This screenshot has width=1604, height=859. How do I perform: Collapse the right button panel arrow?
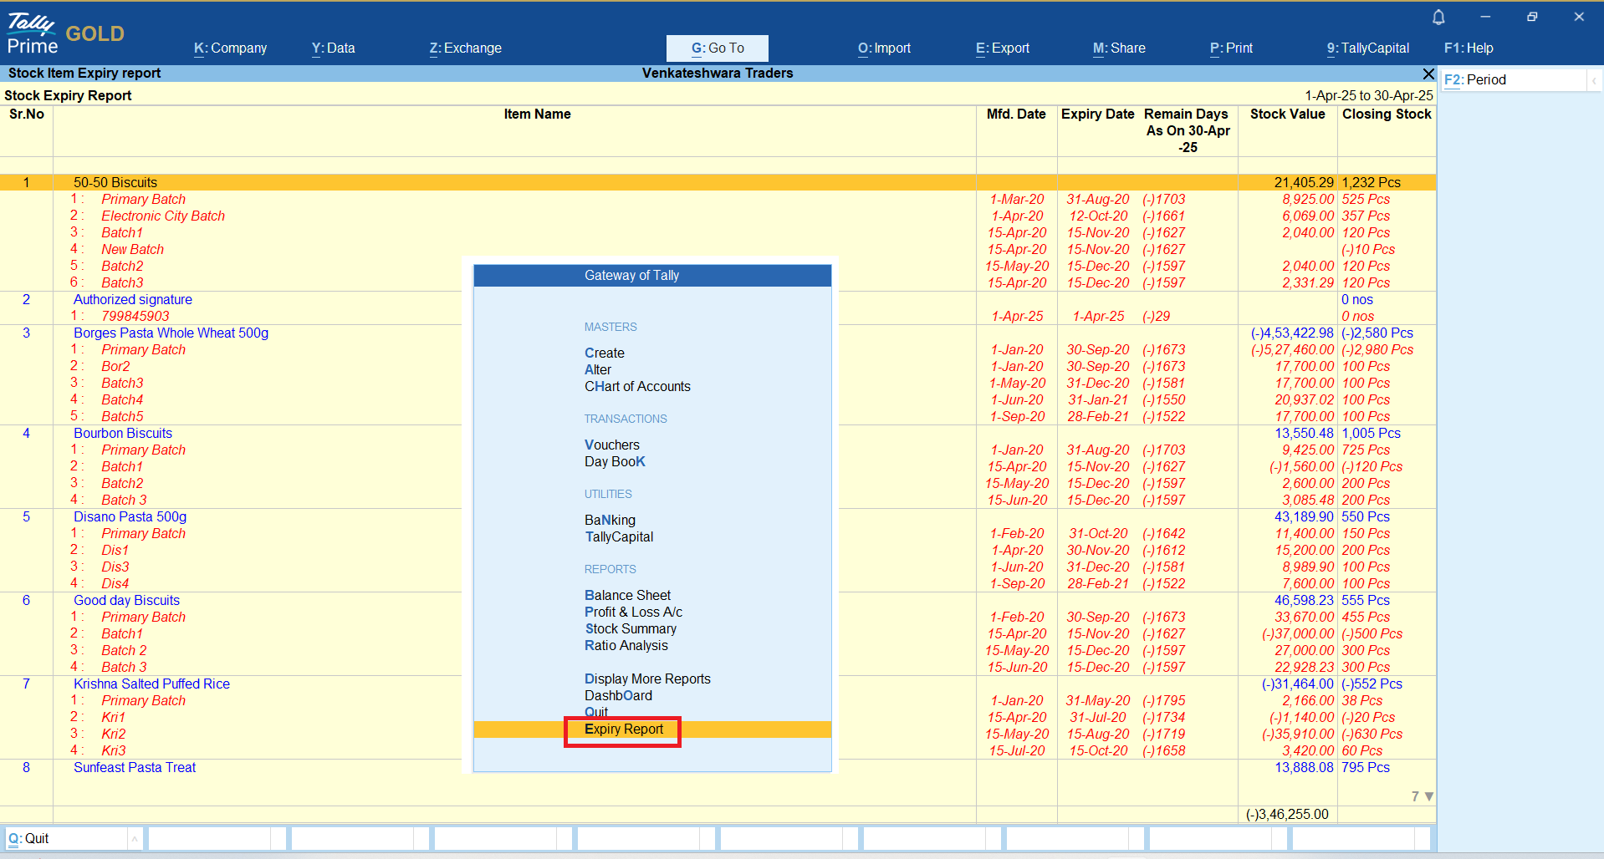(x=1594, y=80)
